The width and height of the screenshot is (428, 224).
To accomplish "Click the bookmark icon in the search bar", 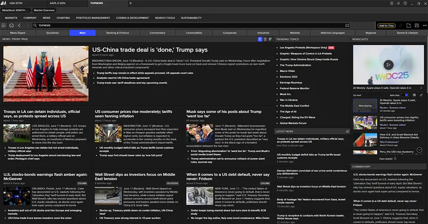I will [347, 26].
